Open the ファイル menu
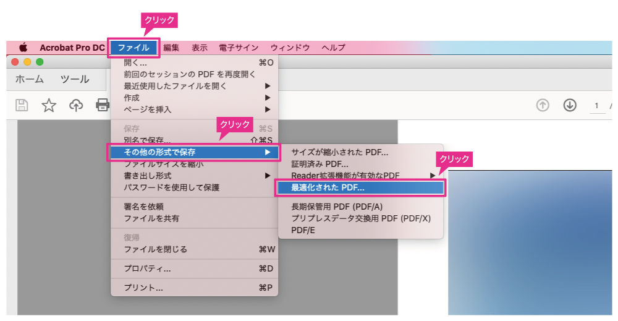Viewport: 618px width, 321px height. [x=133, y=48]
